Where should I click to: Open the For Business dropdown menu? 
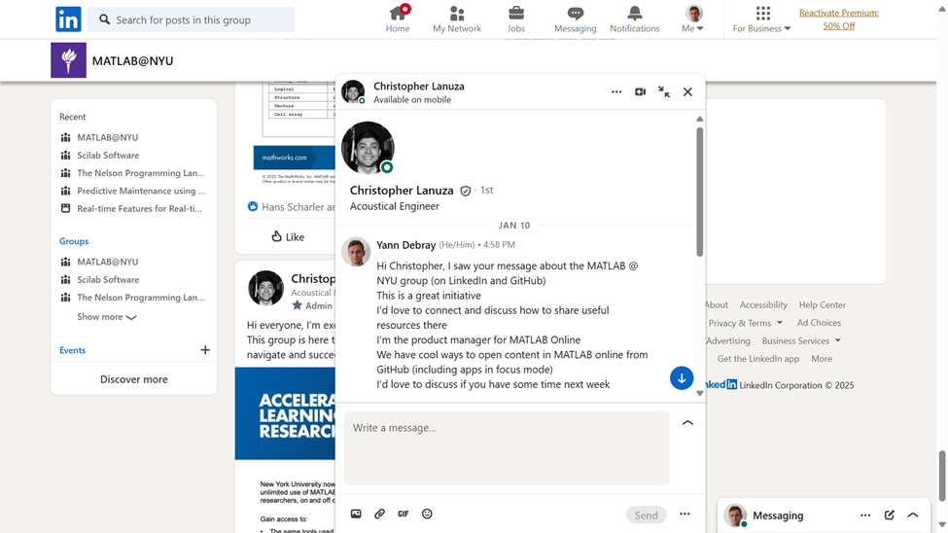click(762, 19)
